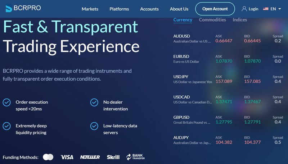Click the US Dollar vs Japanese Yen description
Image resolution: width=288 pixels, height=164 pixels.
tap(193, 82)
